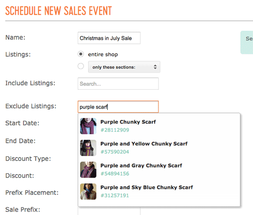The width and height of the screenshot is (253, 215).
Task: Click the Purple Chunky Scarf thumbnail
Action: pos(88,126)
